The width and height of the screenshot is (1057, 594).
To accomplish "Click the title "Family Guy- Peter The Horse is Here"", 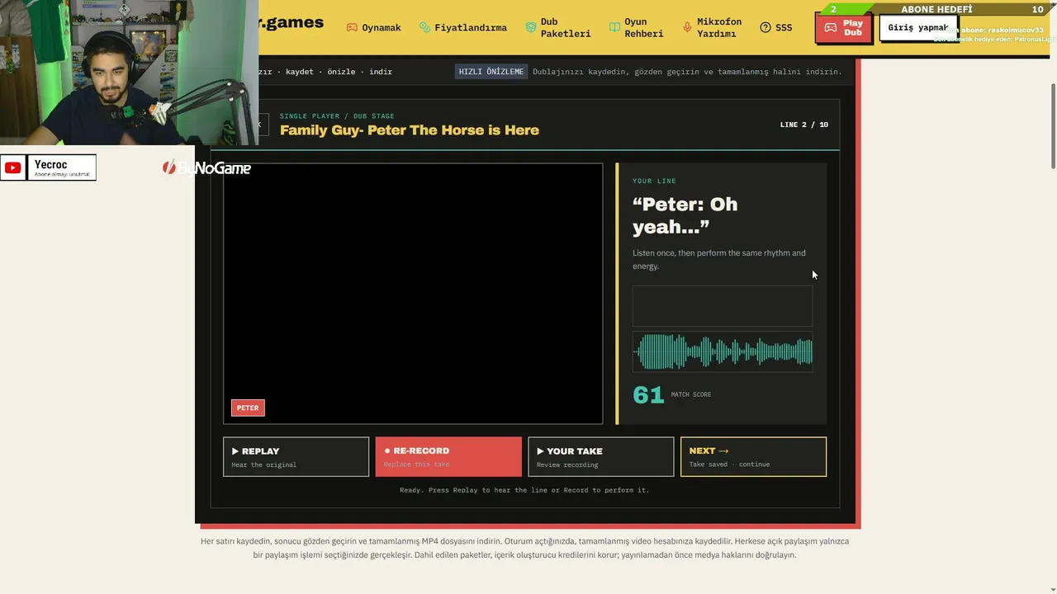I will click(x=410, y=130).
